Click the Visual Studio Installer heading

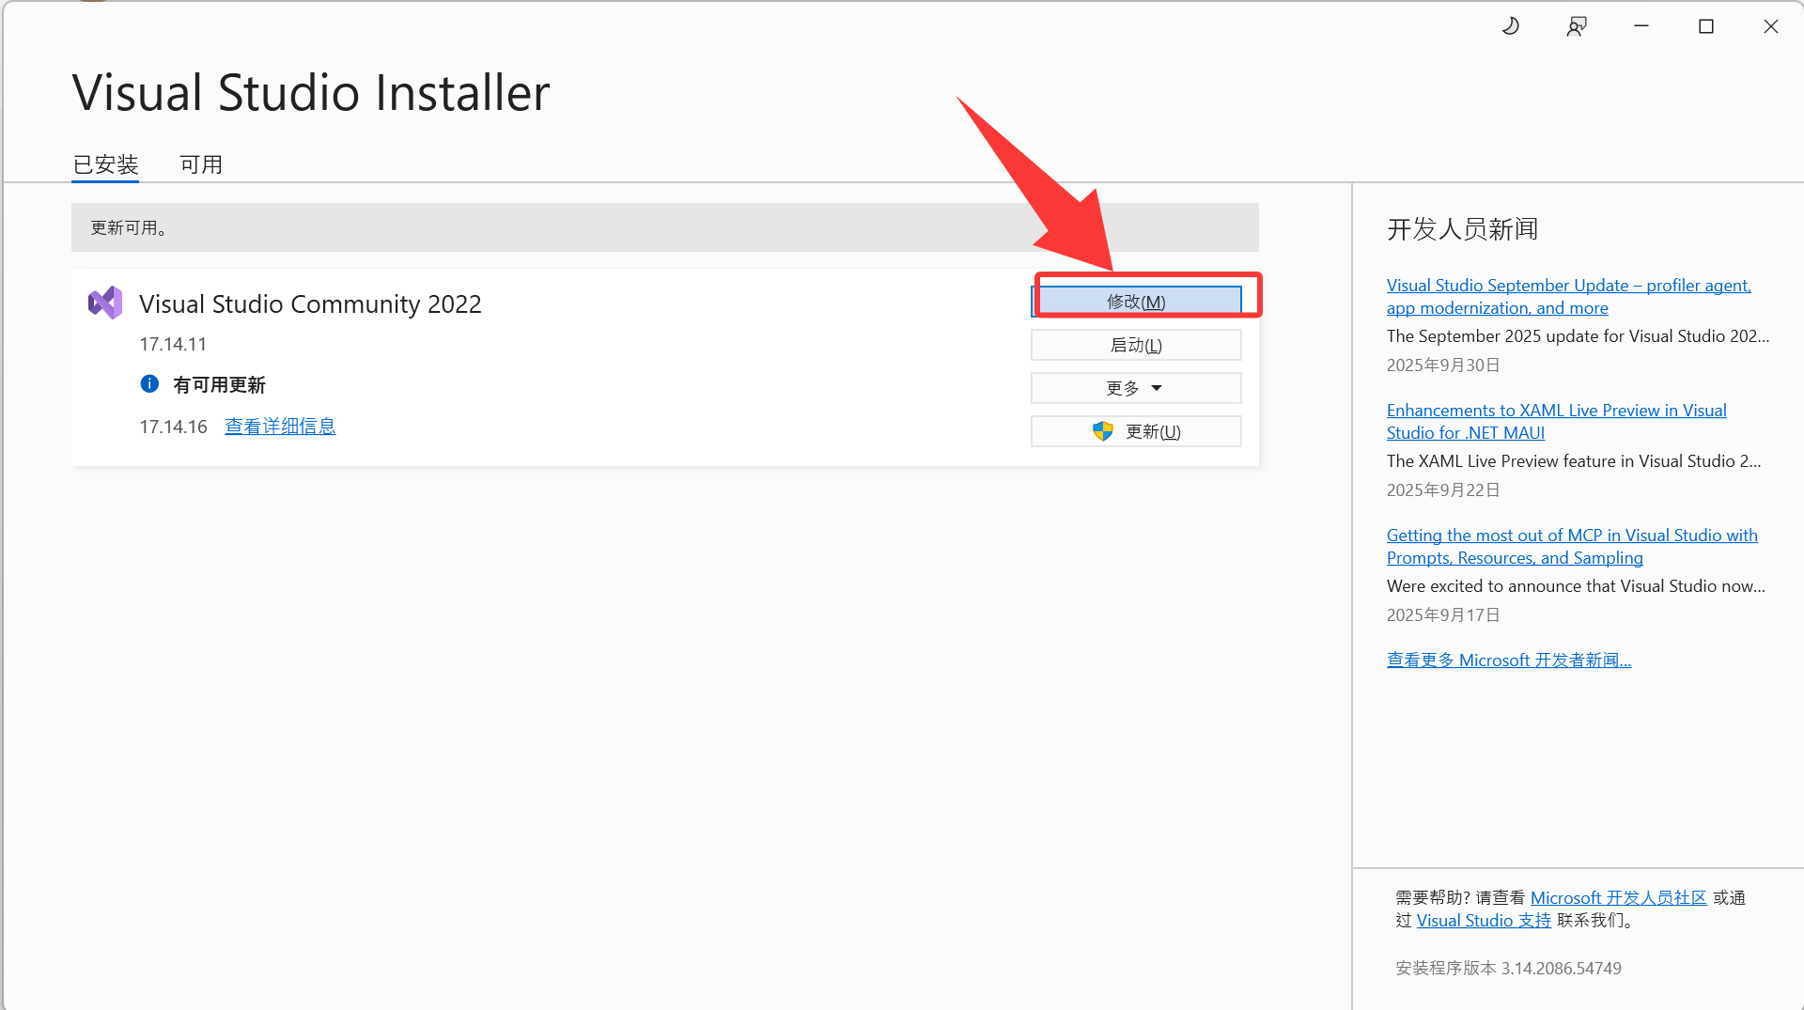(311, 93)
